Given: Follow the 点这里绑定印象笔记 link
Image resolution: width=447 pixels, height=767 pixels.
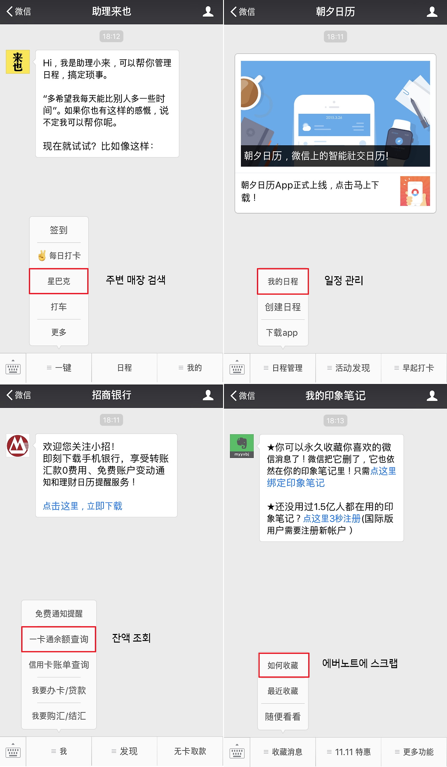Looking at the screenshot, I should (x=331, y=477).
